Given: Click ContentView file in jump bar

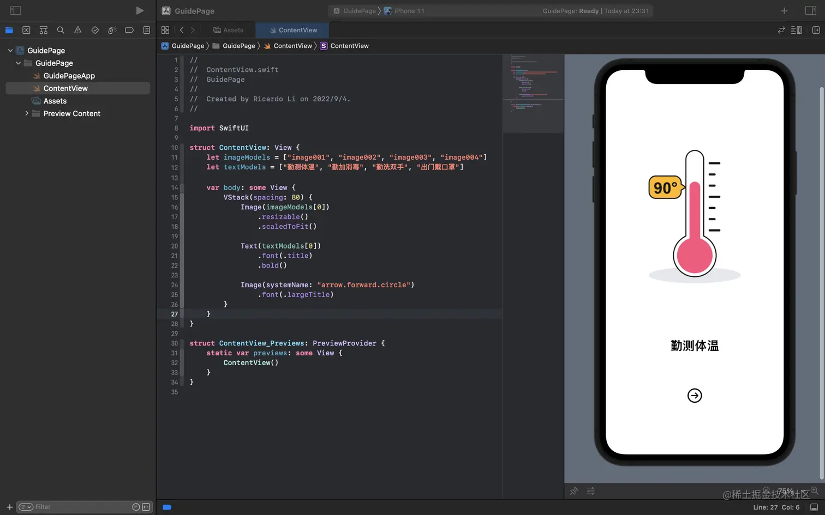Looking at the screenshot, I should 288,46.
